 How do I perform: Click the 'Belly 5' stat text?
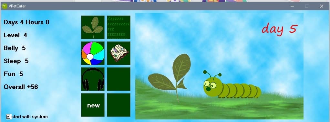pos(15,48)
